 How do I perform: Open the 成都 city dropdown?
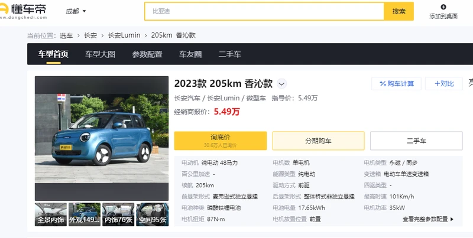point(76,11)
